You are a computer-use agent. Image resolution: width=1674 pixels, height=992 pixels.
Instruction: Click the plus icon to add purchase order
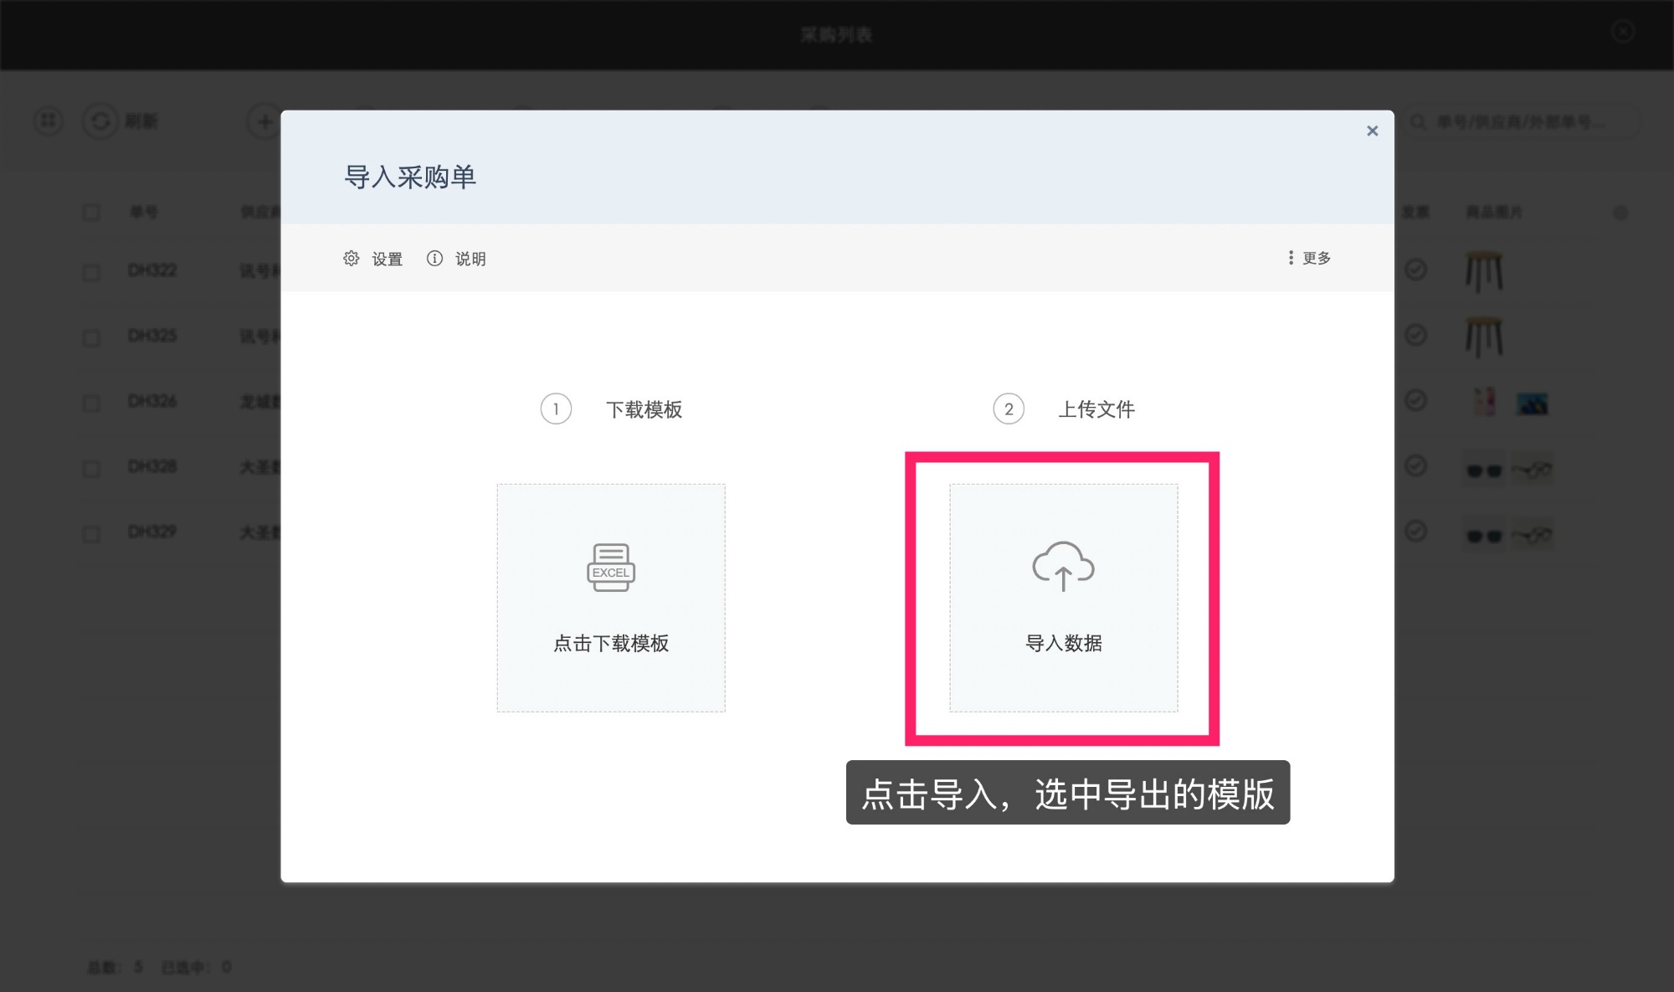pyautogui.click(x=263, y=121)
